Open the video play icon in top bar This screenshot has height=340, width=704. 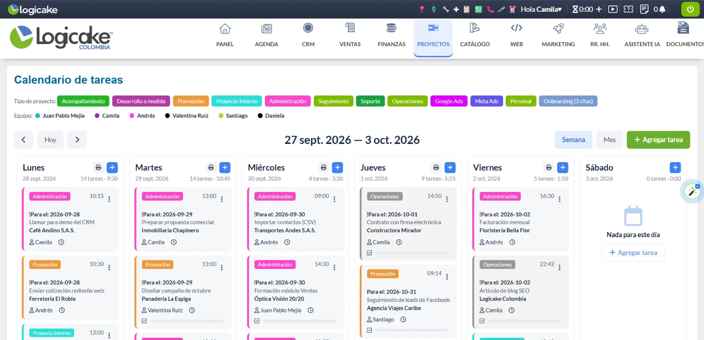point(613,9)
